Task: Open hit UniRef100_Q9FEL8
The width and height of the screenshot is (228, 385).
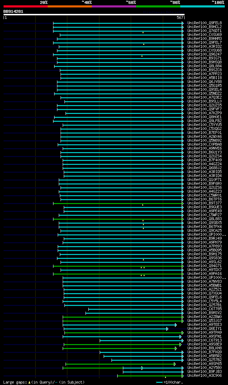Action: click(204, 23)
